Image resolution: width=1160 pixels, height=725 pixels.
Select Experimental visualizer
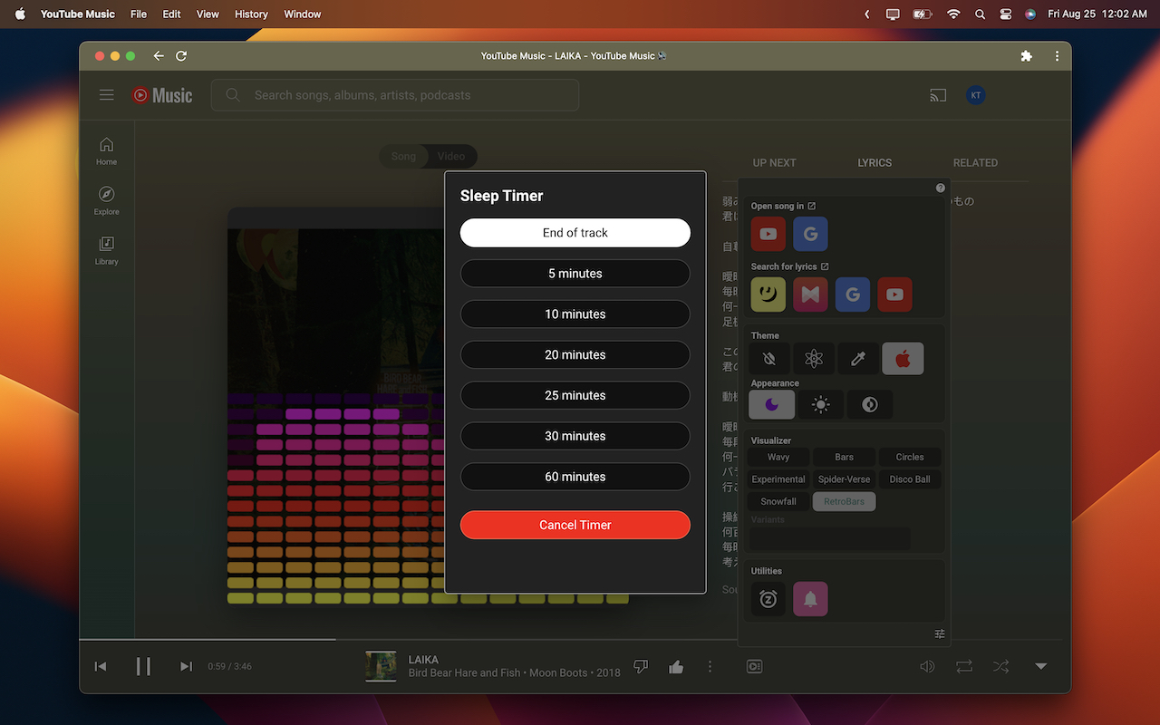pyautogui.click(x=778, y=479)
